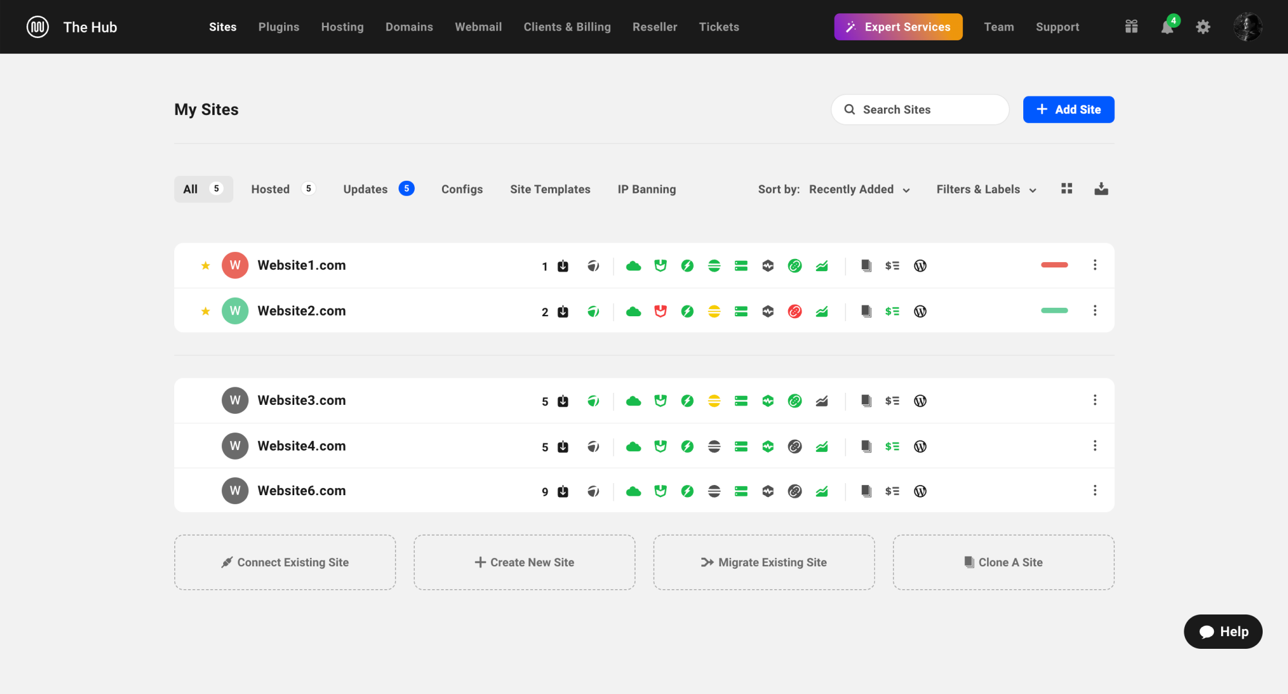This screenshot has height=694, width=1288.
Task: Click the analytics chart icon for Website3.com
Action: 821,401
